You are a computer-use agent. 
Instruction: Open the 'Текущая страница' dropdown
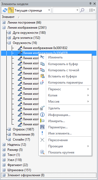coord(49,10)
